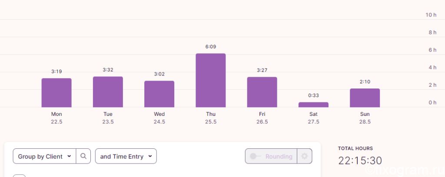Select the Monday 3:19 bar
The image size is (445, 177).
(x=56, y=92)
